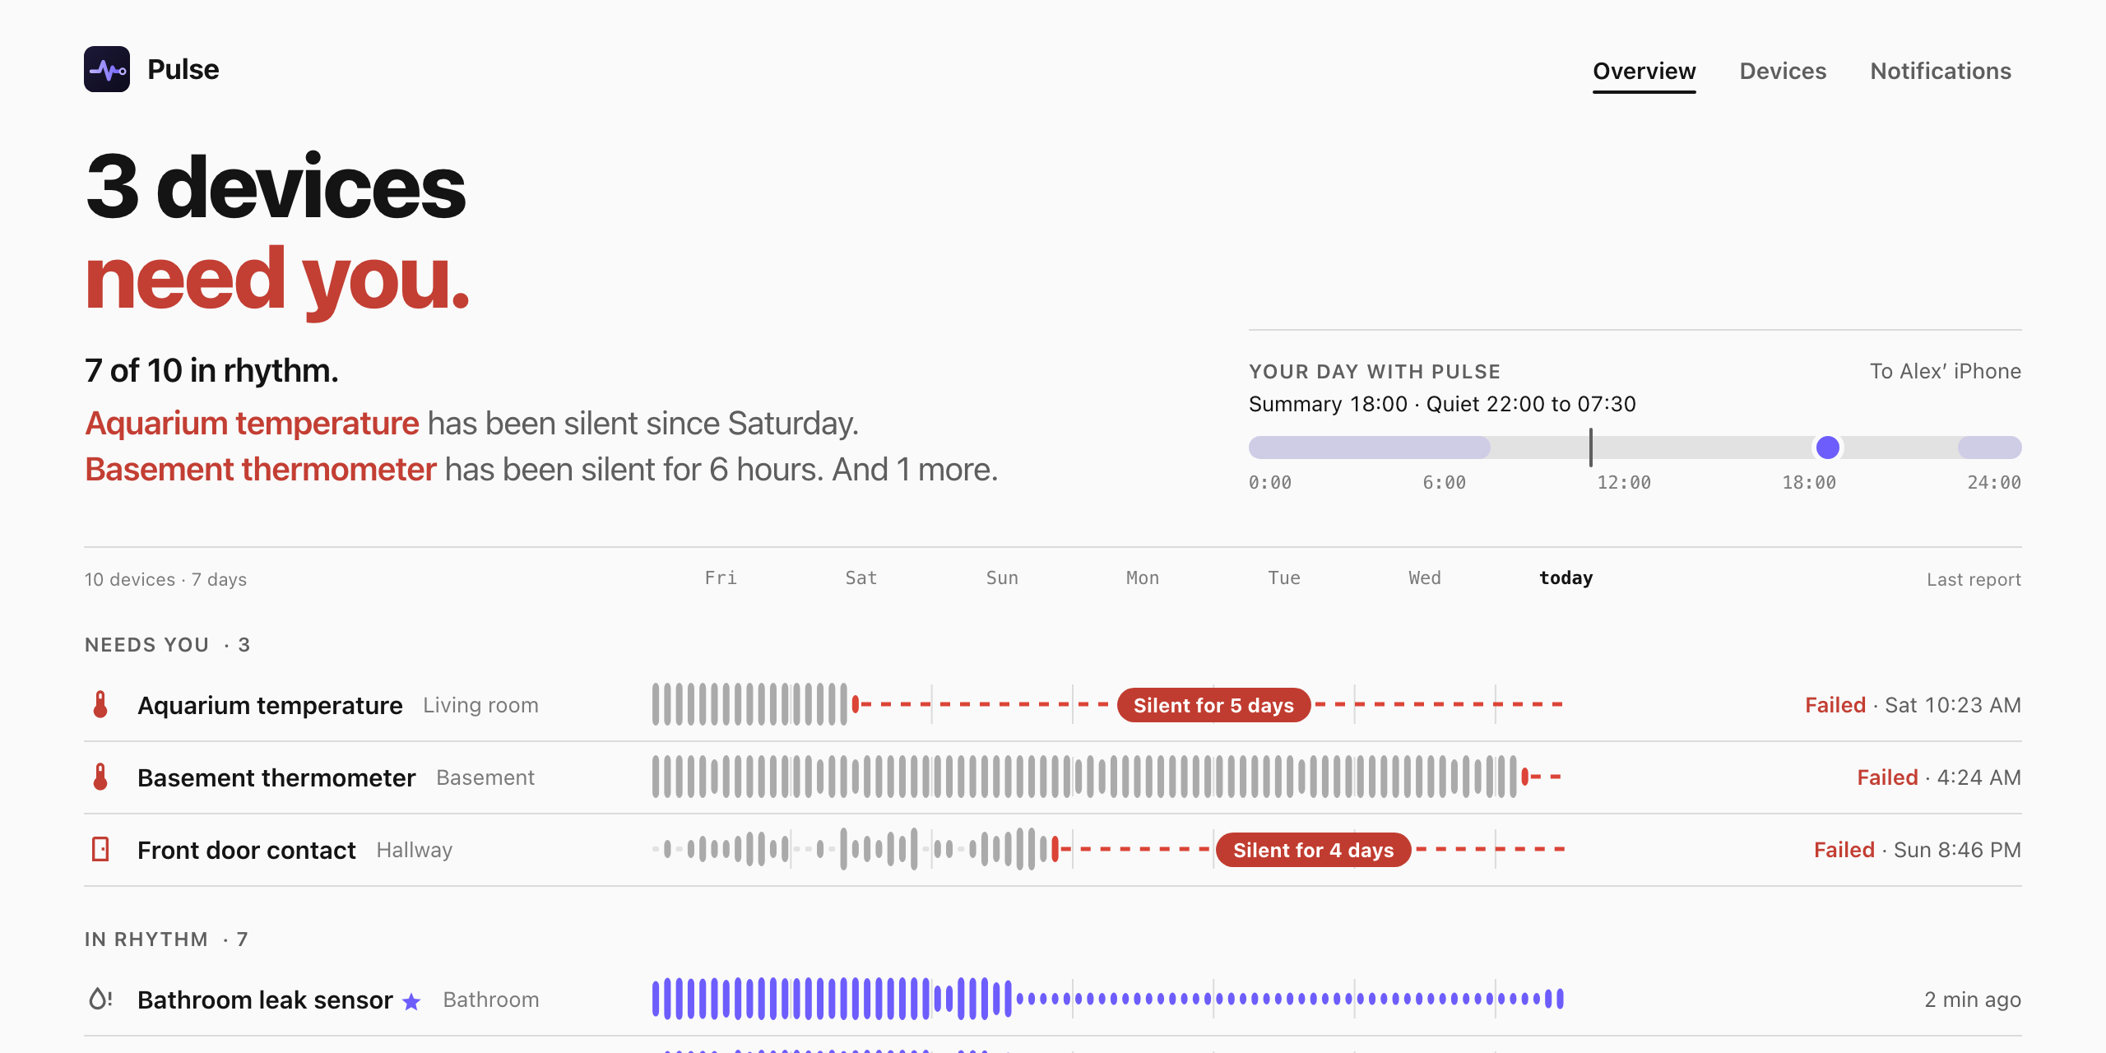Click the 'today' column header
This screenshot has height=1053, width=2106.
pyautogui.click(x=1566, y=578)
